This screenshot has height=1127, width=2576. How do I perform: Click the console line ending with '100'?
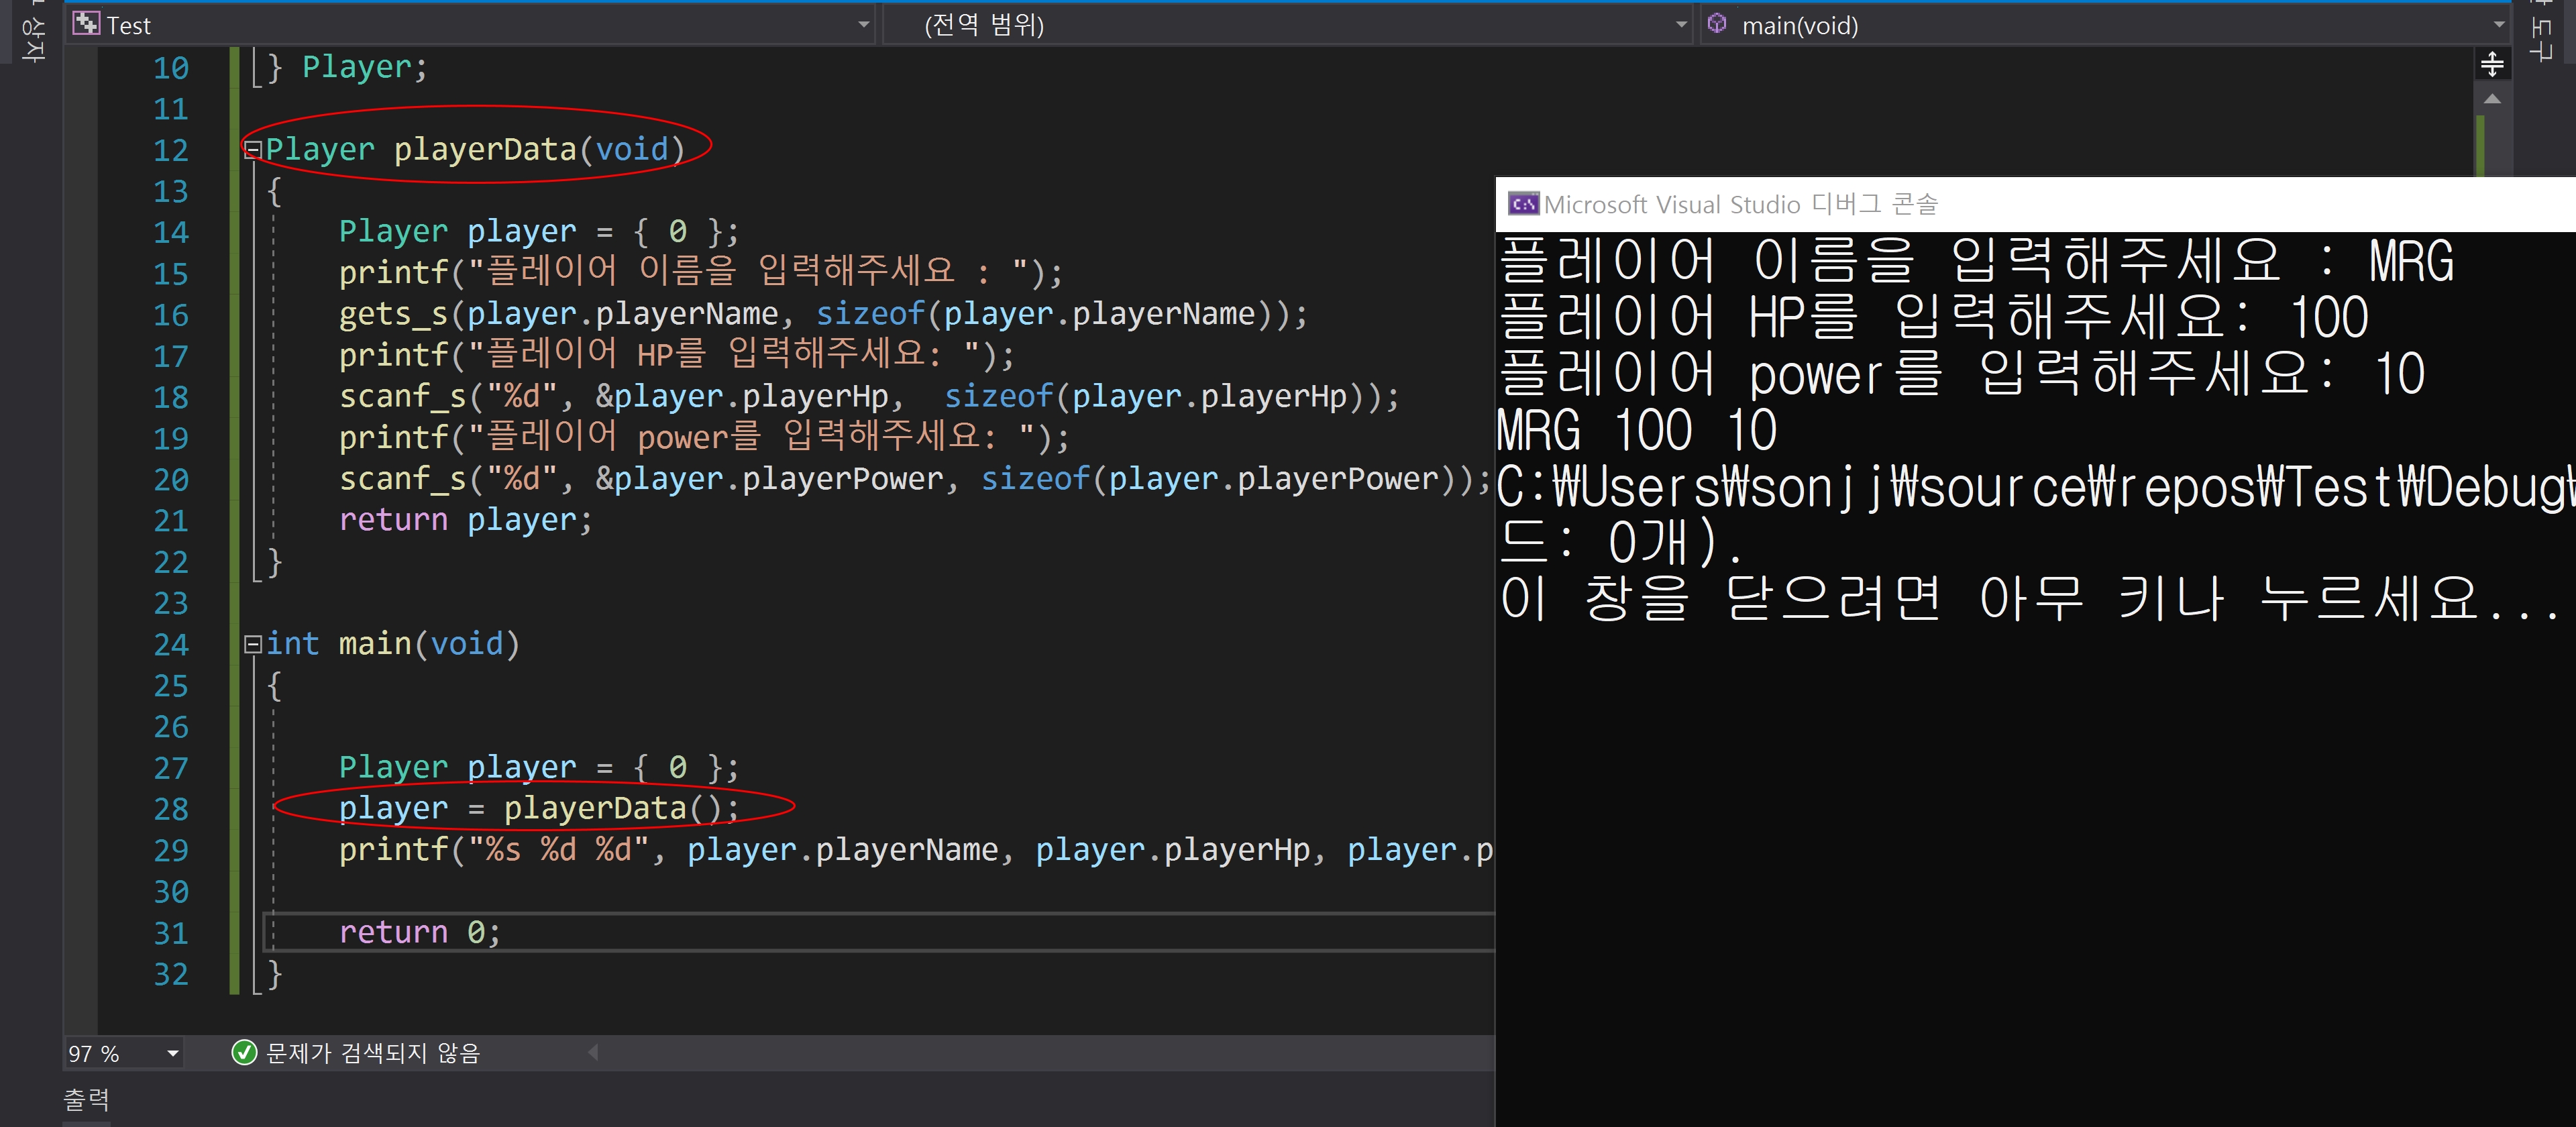tap(1934, 318)
